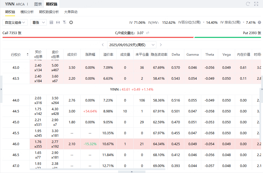Click the 买价 x挂单 column header
The height and width of the screenshot is (173, 263).
coord(38,54)
